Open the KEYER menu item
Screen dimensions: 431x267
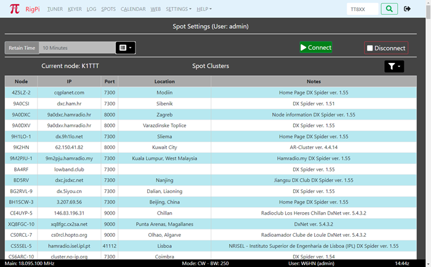point(75,9)
